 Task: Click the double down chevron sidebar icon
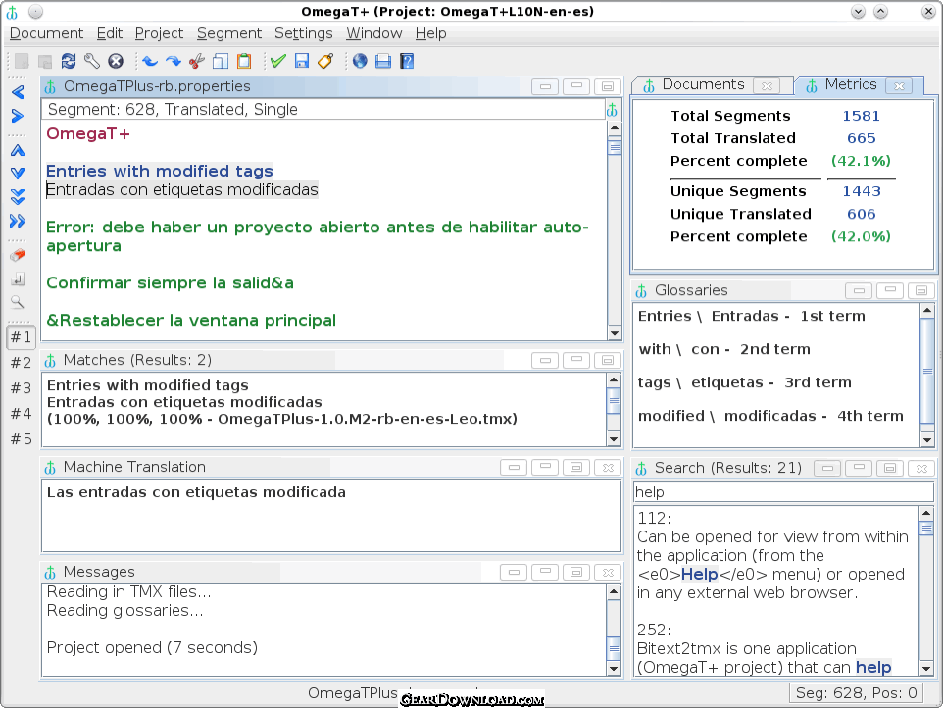(18, 197)
